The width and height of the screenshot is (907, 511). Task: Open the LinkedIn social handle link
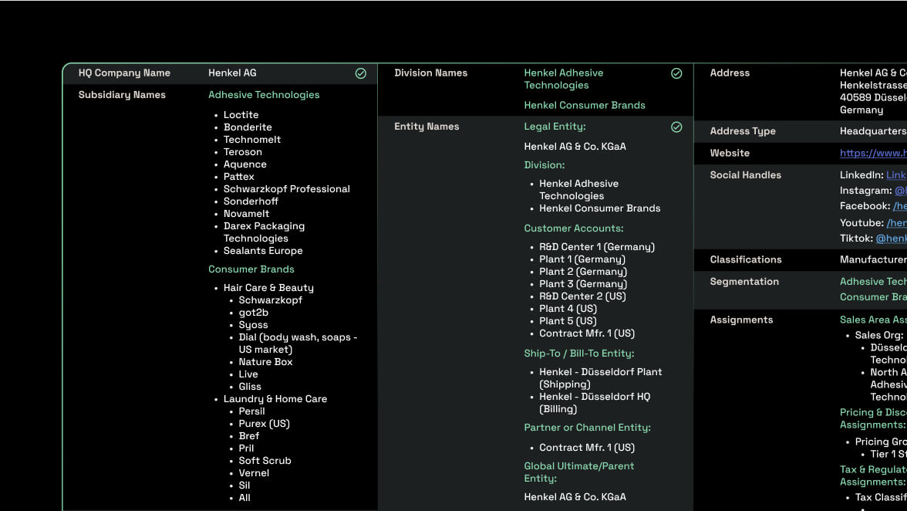point(895,175)
